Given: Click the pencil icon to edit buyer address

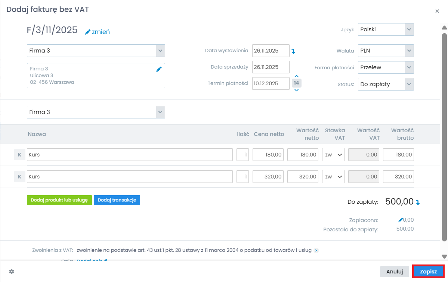Looking at the screenshot, I should (x=159, y=69).
